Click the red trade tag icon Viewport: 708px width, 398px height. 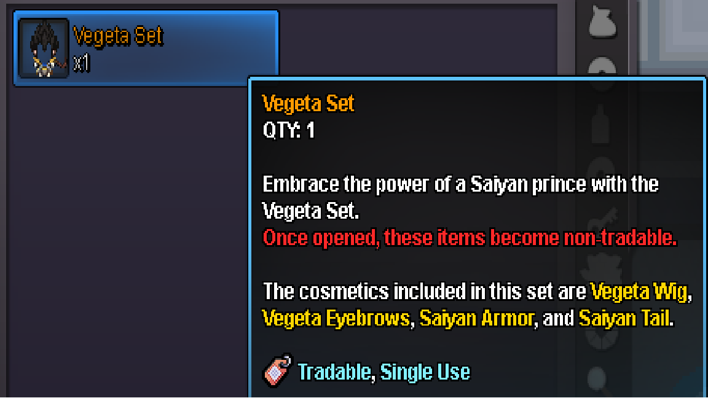[x=277, y=371]
